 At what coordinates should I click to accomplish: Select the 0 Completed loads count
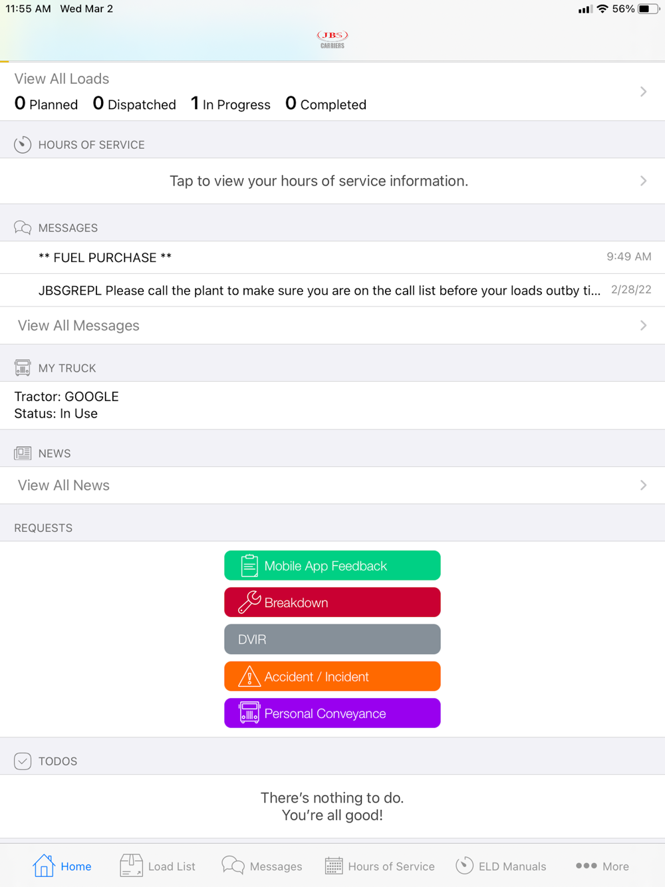pos(326,104)
